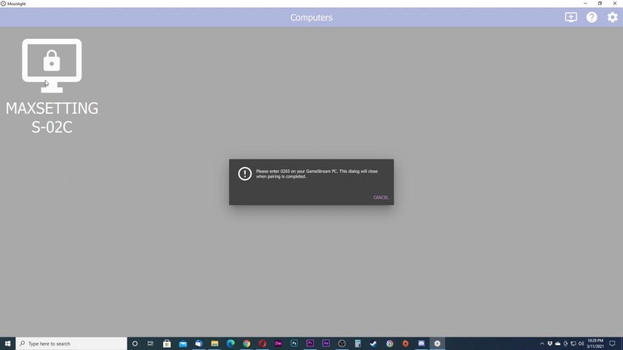Viewport: 623px width, 350px height.
Task: Click the exclamation alert icon in dialog
Action: (x=245, y=173)
